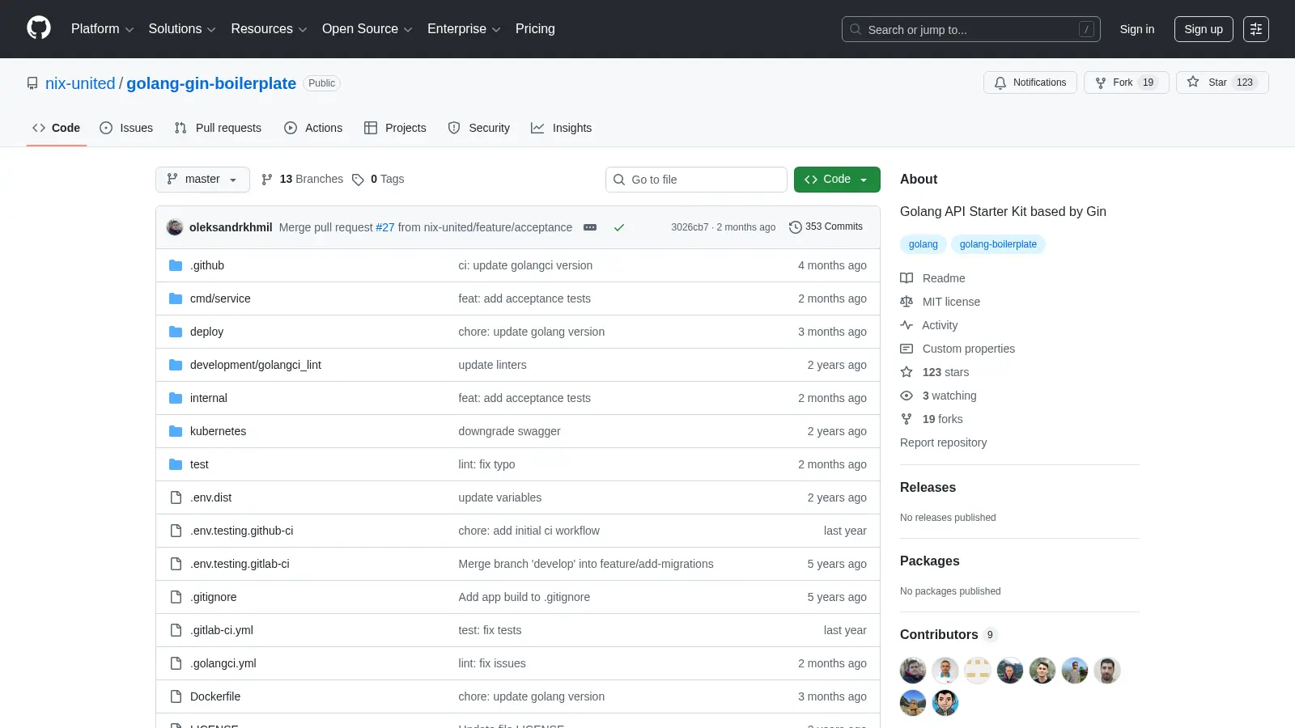Open the development/golangci_lint folder
Viewport: 1295px width, 728px height.
coord(256,365)
